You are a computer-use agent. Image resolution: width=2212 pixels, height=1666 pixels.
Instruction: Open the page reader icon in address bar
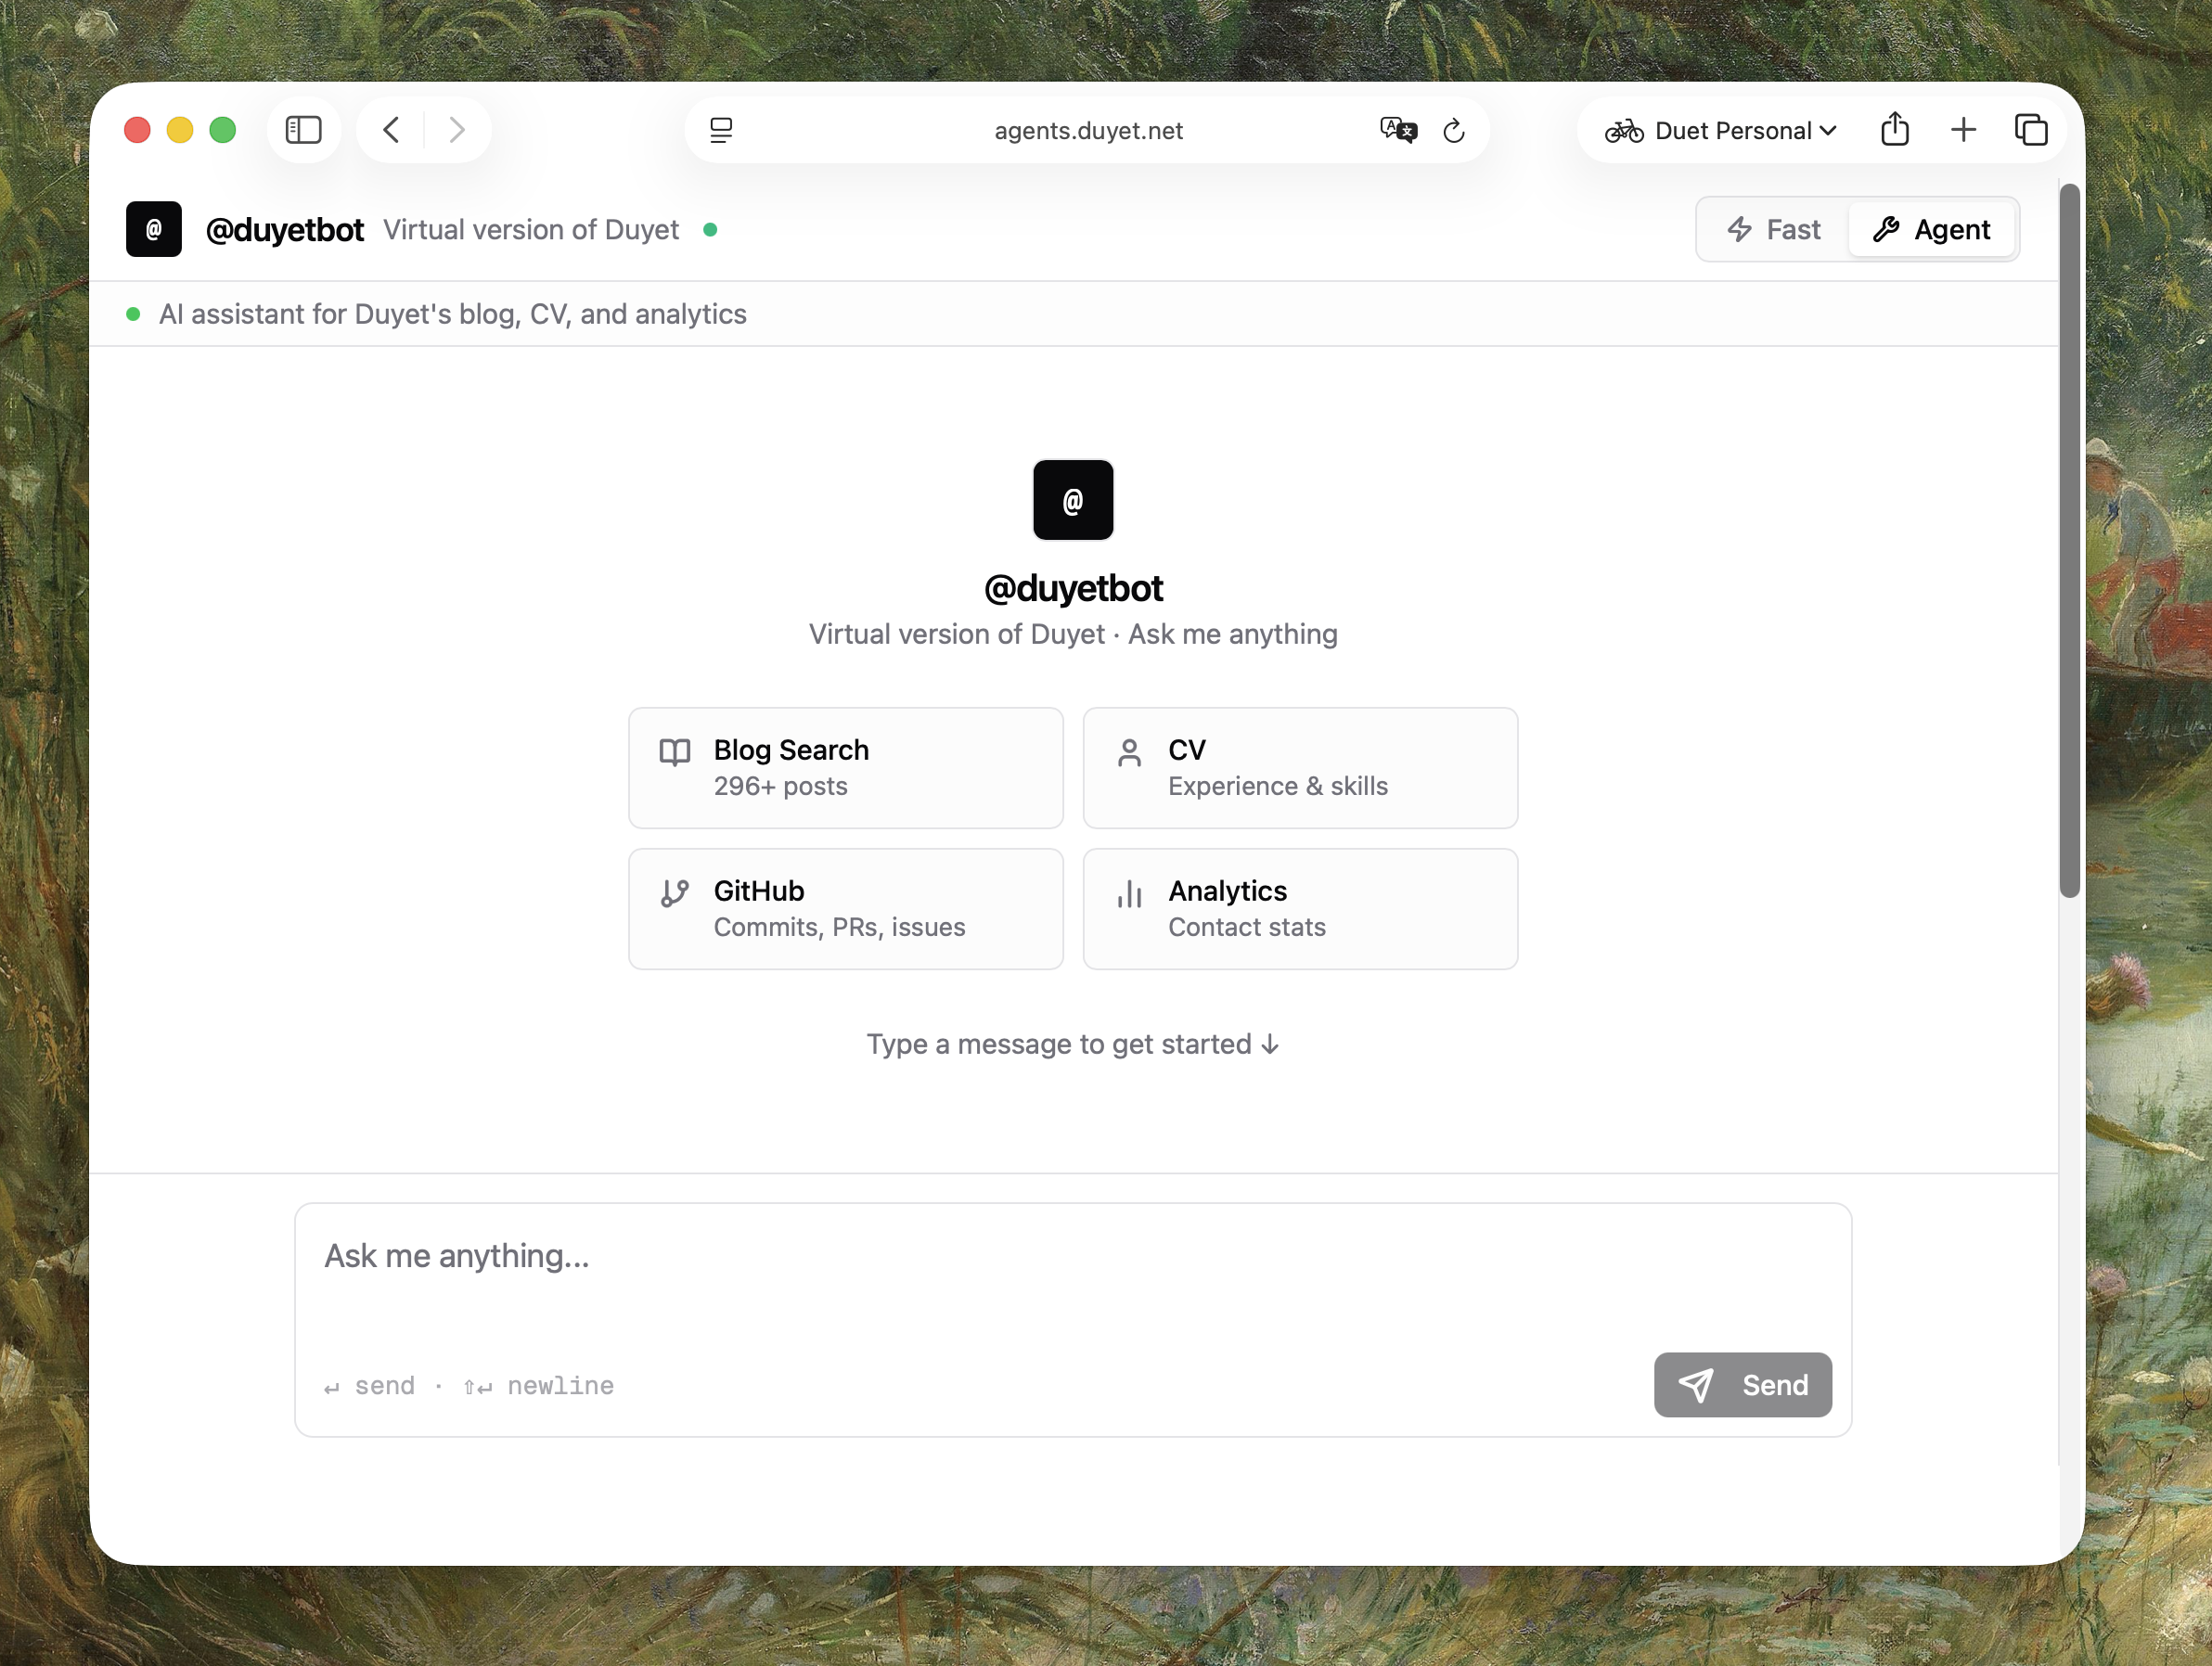721,130
